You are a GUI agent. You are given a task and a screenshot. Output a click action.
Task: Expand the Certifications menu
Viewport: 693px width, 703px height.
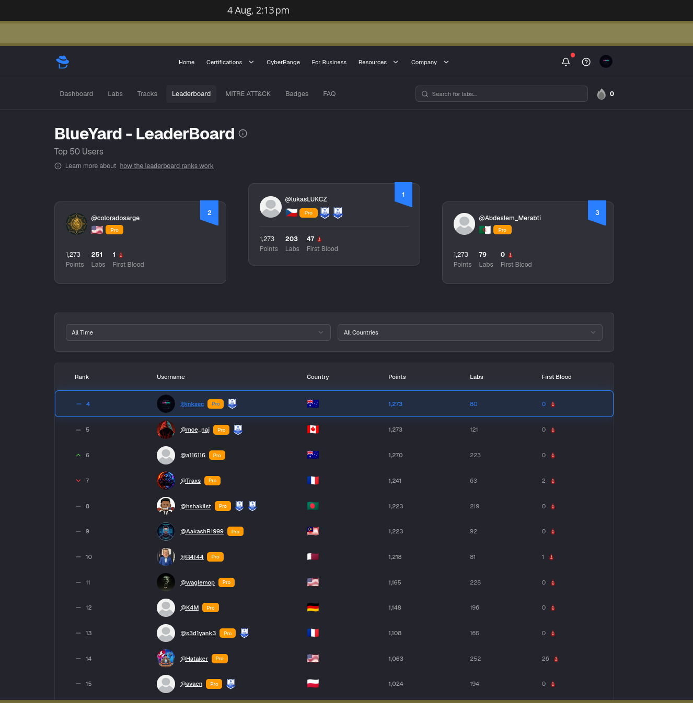click(x=230, y=62)
